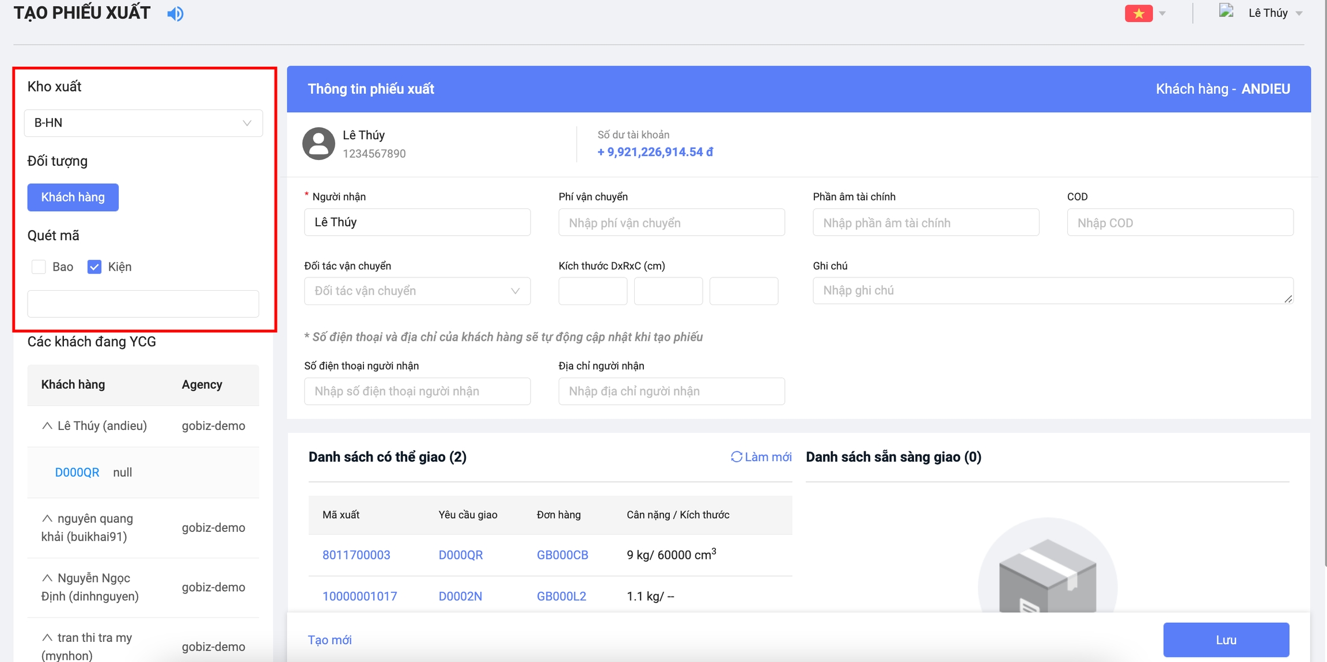Open the Lê Thúy account menu arrow
The height and width of the screenshot is (662, 1327).
(1299, 13)
